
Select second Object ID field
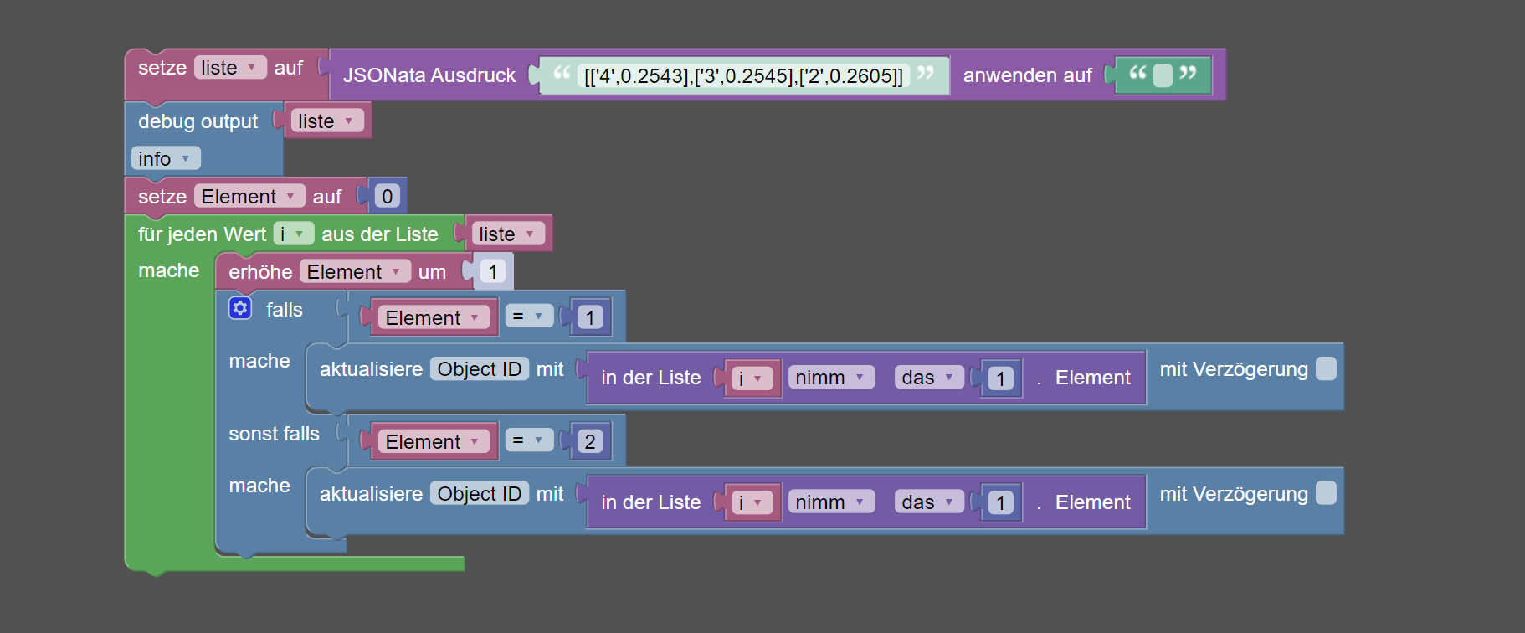[480, 494]
